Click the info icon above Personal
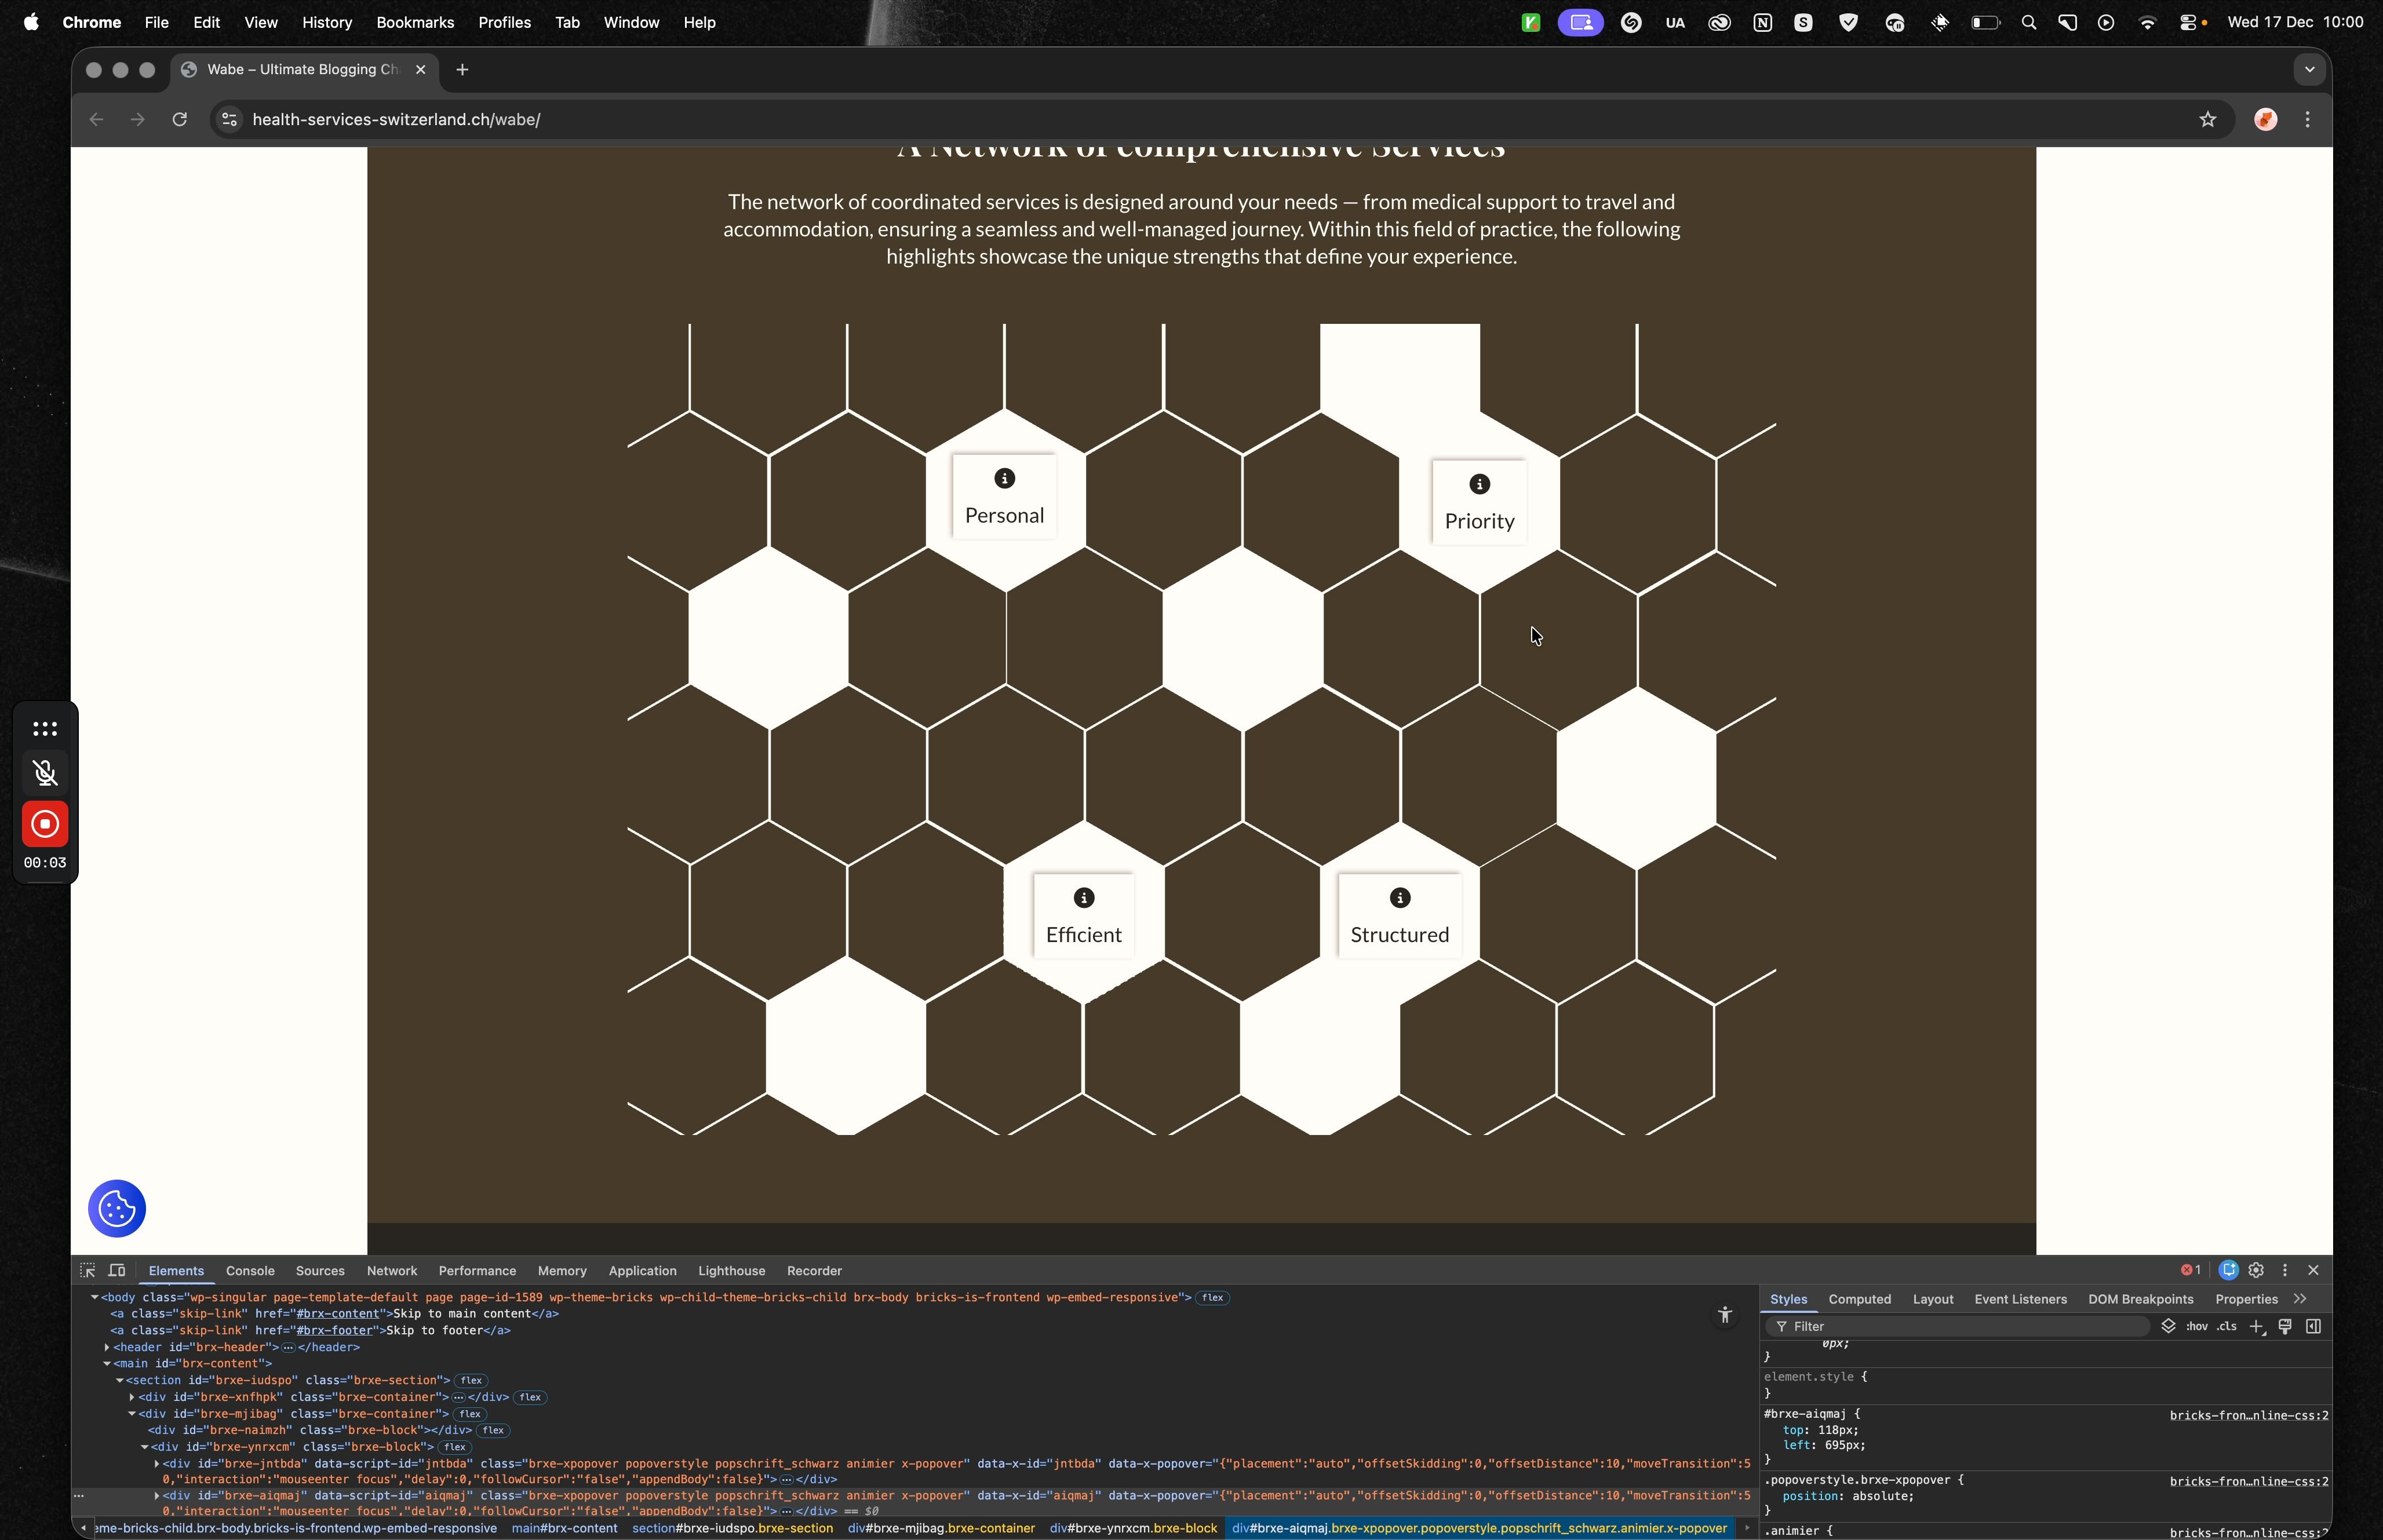 [1005, 479]
